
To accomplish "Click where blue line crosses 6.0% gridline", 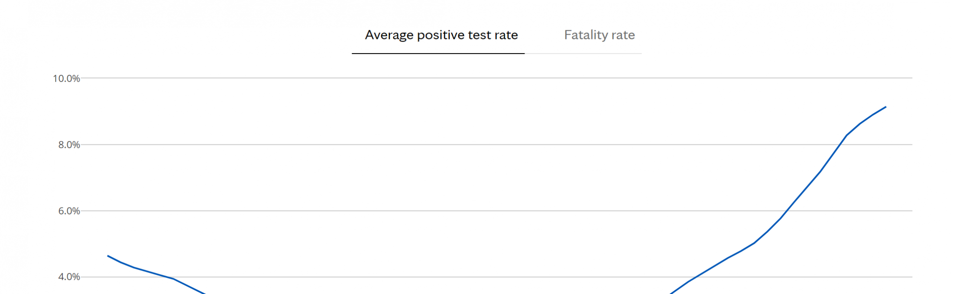I will tap(787, 211).
